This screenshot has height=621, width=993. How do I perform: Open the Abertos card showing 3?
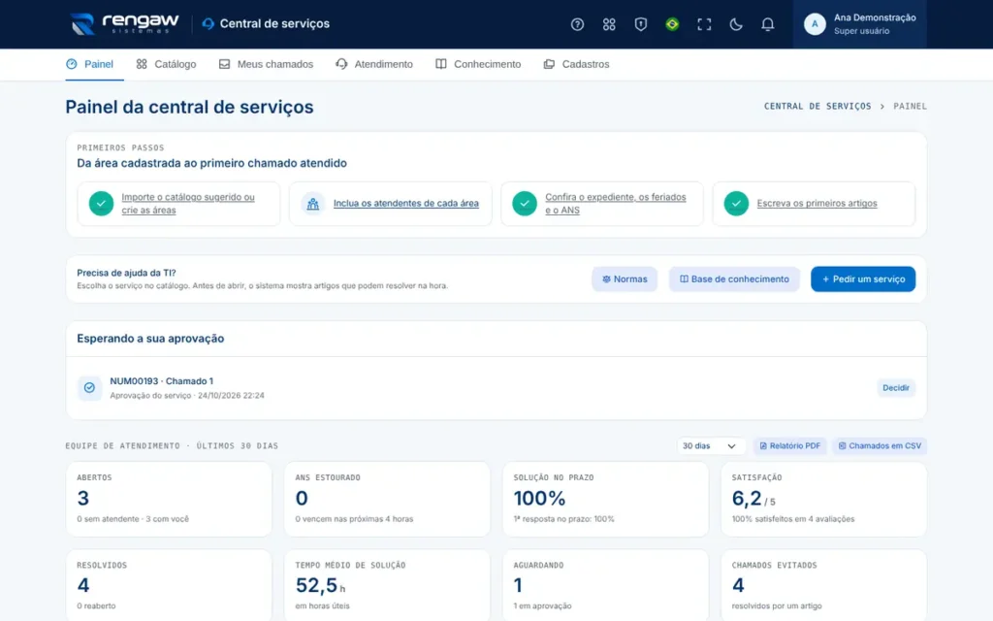169,500
